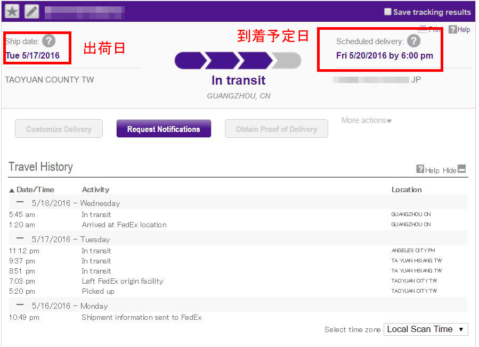This screenshot has width=479, height=347.
Task: Open the Local Scan Time time zone selector
Action: point(426,329)
